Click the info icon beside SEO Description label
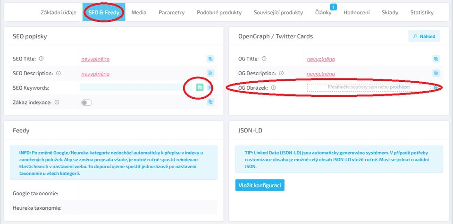 coord(59,73)
